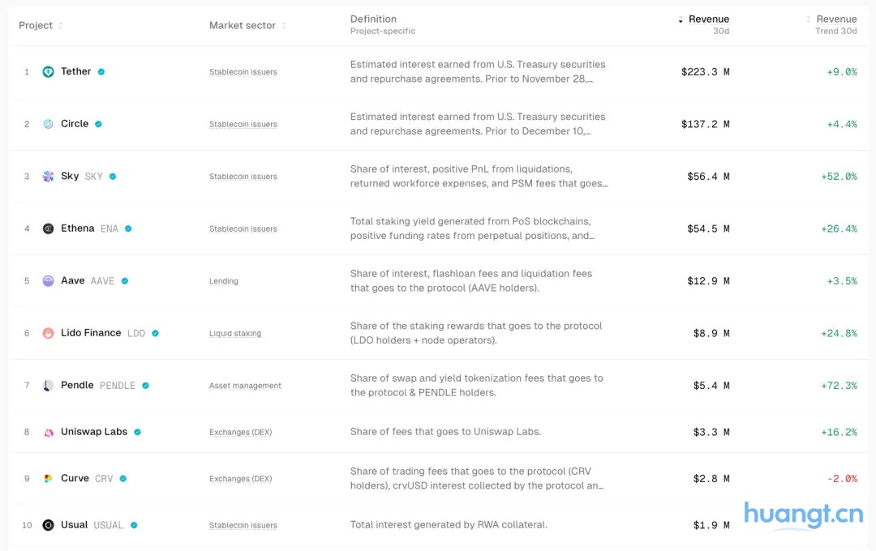The image size is (876, 551).
Task: Click the Ethena project logo icon
Action: coord(48,229)
